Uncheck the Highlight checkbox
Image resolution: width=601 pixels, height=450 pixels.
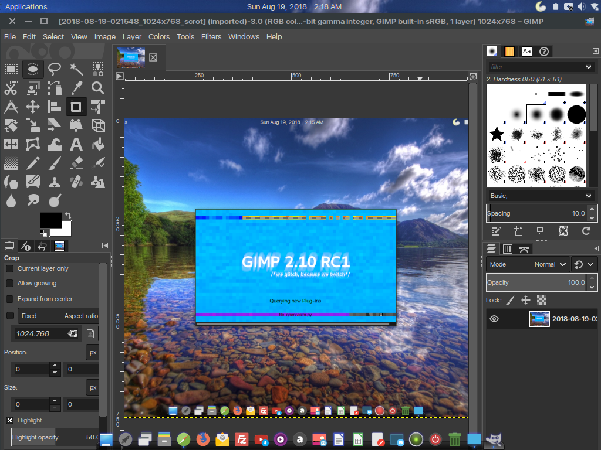pyautogui.click(x=10, y=420)
